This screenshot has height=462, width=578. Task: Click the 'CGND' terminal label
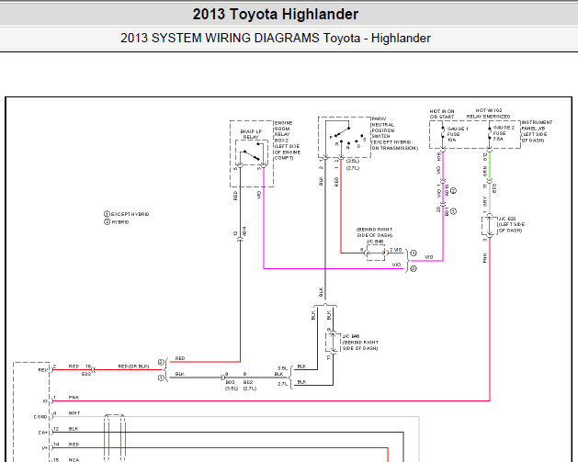pos(40,417)
